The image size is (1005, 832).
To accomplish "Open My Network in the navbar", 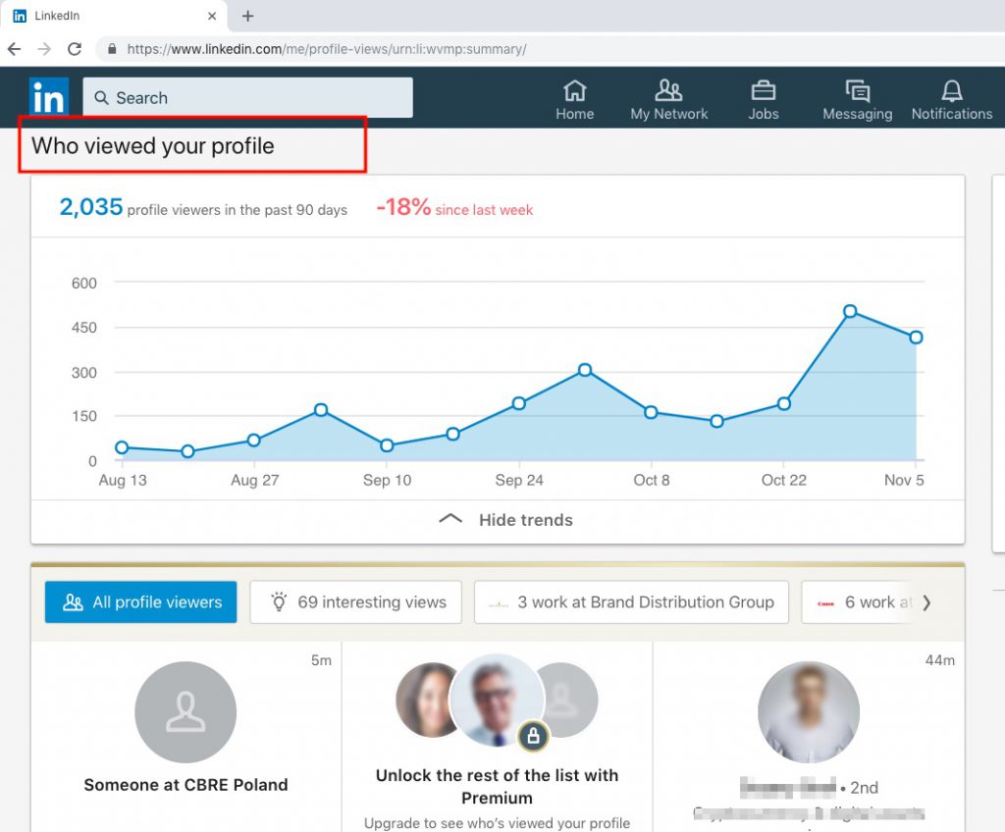I will coord(668,99).
